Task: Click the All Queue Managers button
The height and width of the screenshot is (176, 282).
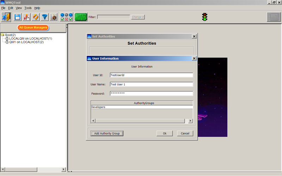Action: (x=33, y=27)
